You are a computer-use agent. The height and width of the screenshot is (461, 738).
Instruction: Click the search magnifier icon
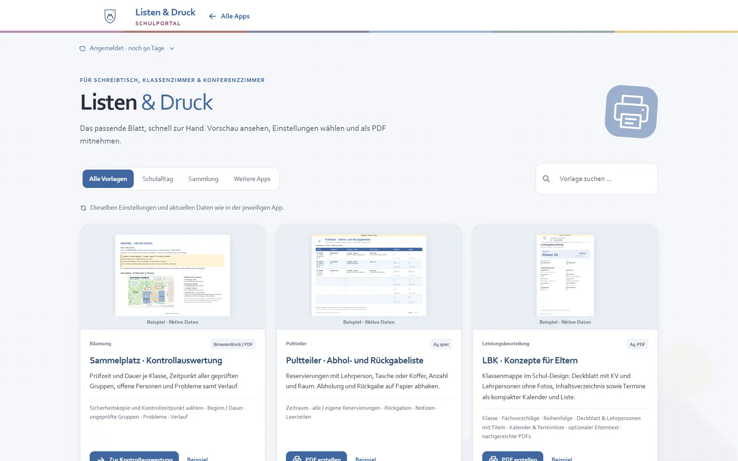546,179
